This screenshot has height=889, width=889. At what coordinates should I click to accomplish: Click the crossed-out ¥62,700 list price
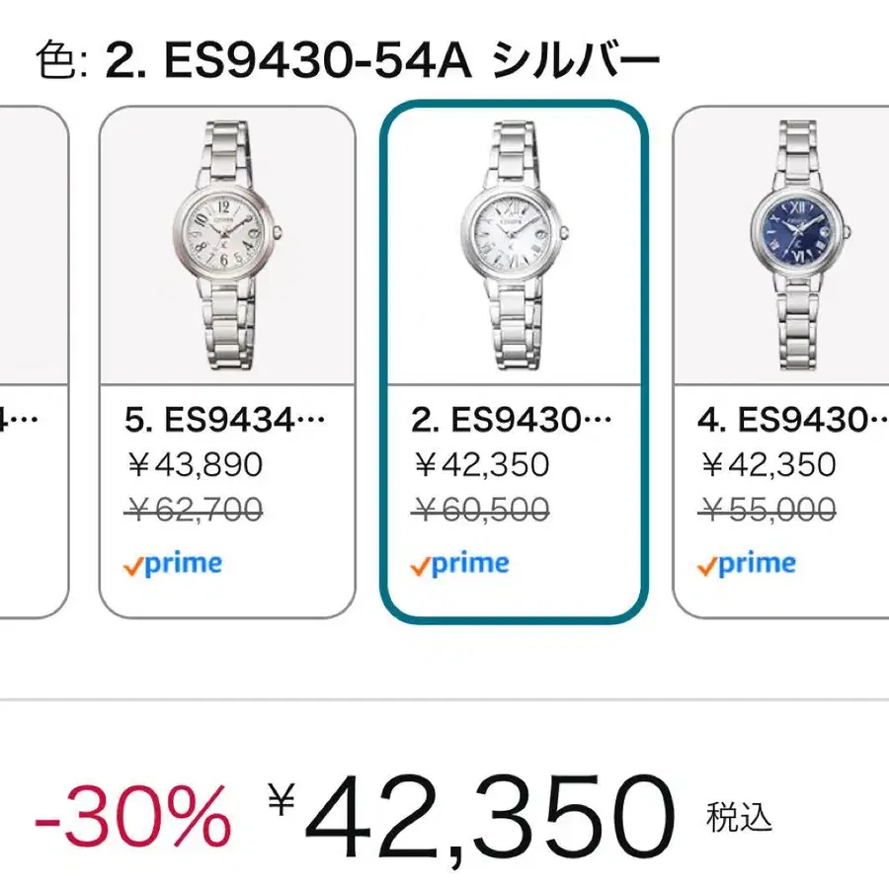pyautogui.click(x=195, y=510)
